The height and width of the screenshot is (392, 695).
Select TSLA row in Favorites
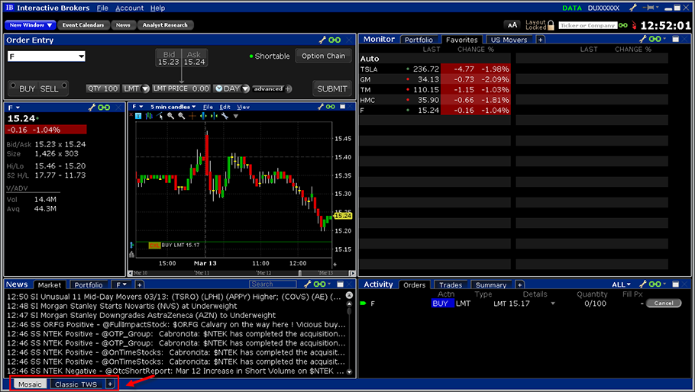tap(435, 69)
